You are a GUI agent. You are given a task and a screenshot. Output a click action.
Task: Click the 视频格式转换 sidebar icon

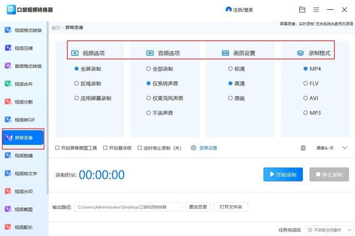[x=8, y=30]
